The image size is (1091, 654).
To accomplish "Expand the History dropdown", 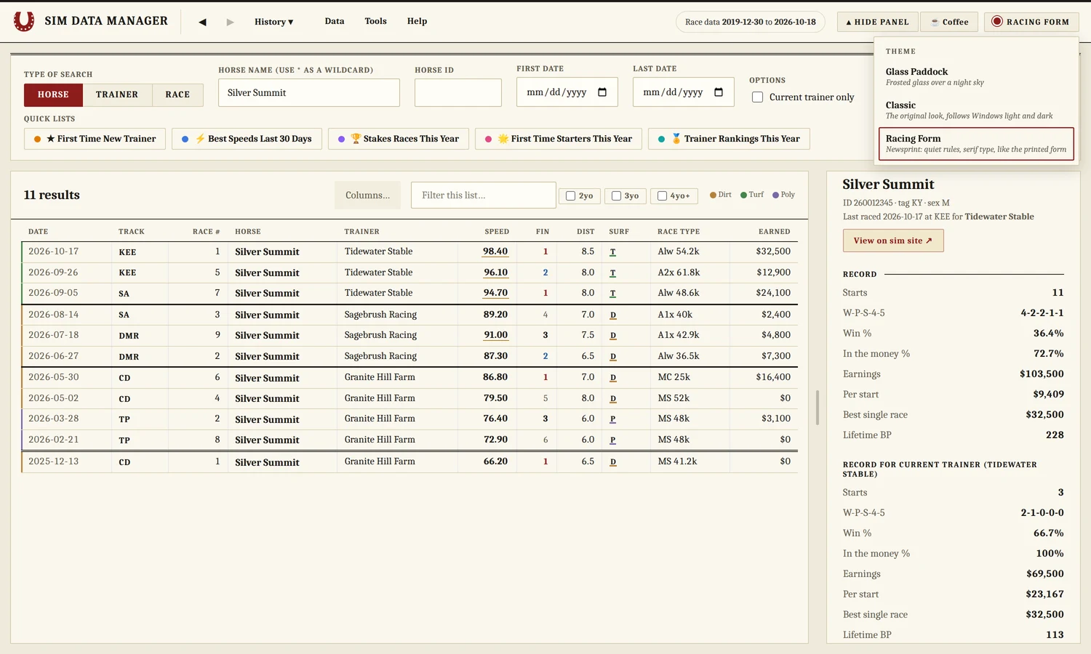I will coord(273,22).
